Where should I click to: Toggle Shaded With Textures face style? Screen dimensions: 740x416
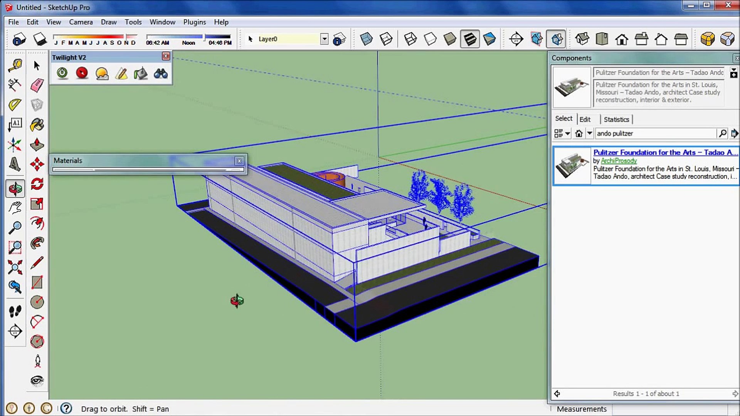(x=469, y=39)
